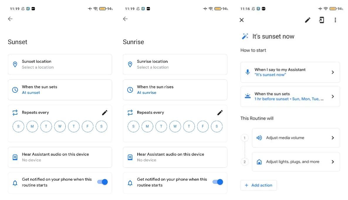This screenshot has width=348, height=200.
Task: Go back from the Sunrise settings screen
Action: [x=125, y=19]
